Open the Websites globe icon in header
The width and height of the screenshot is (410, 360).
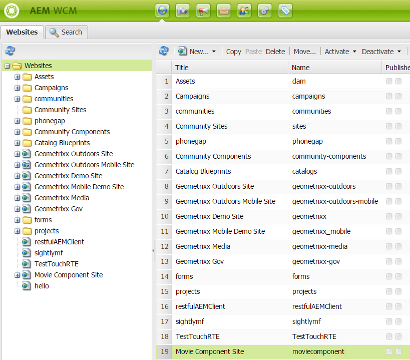click(x=162, y=11)
